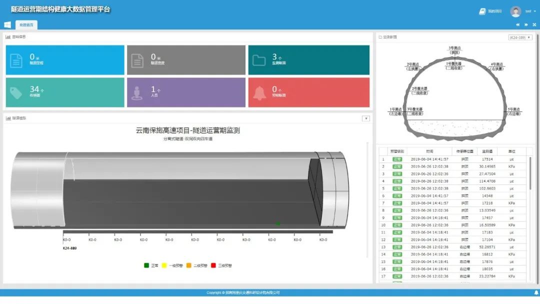Click the fullscreen expand icon at top right
The height and width of the screenshot is (304, 540).
[533, 24]
